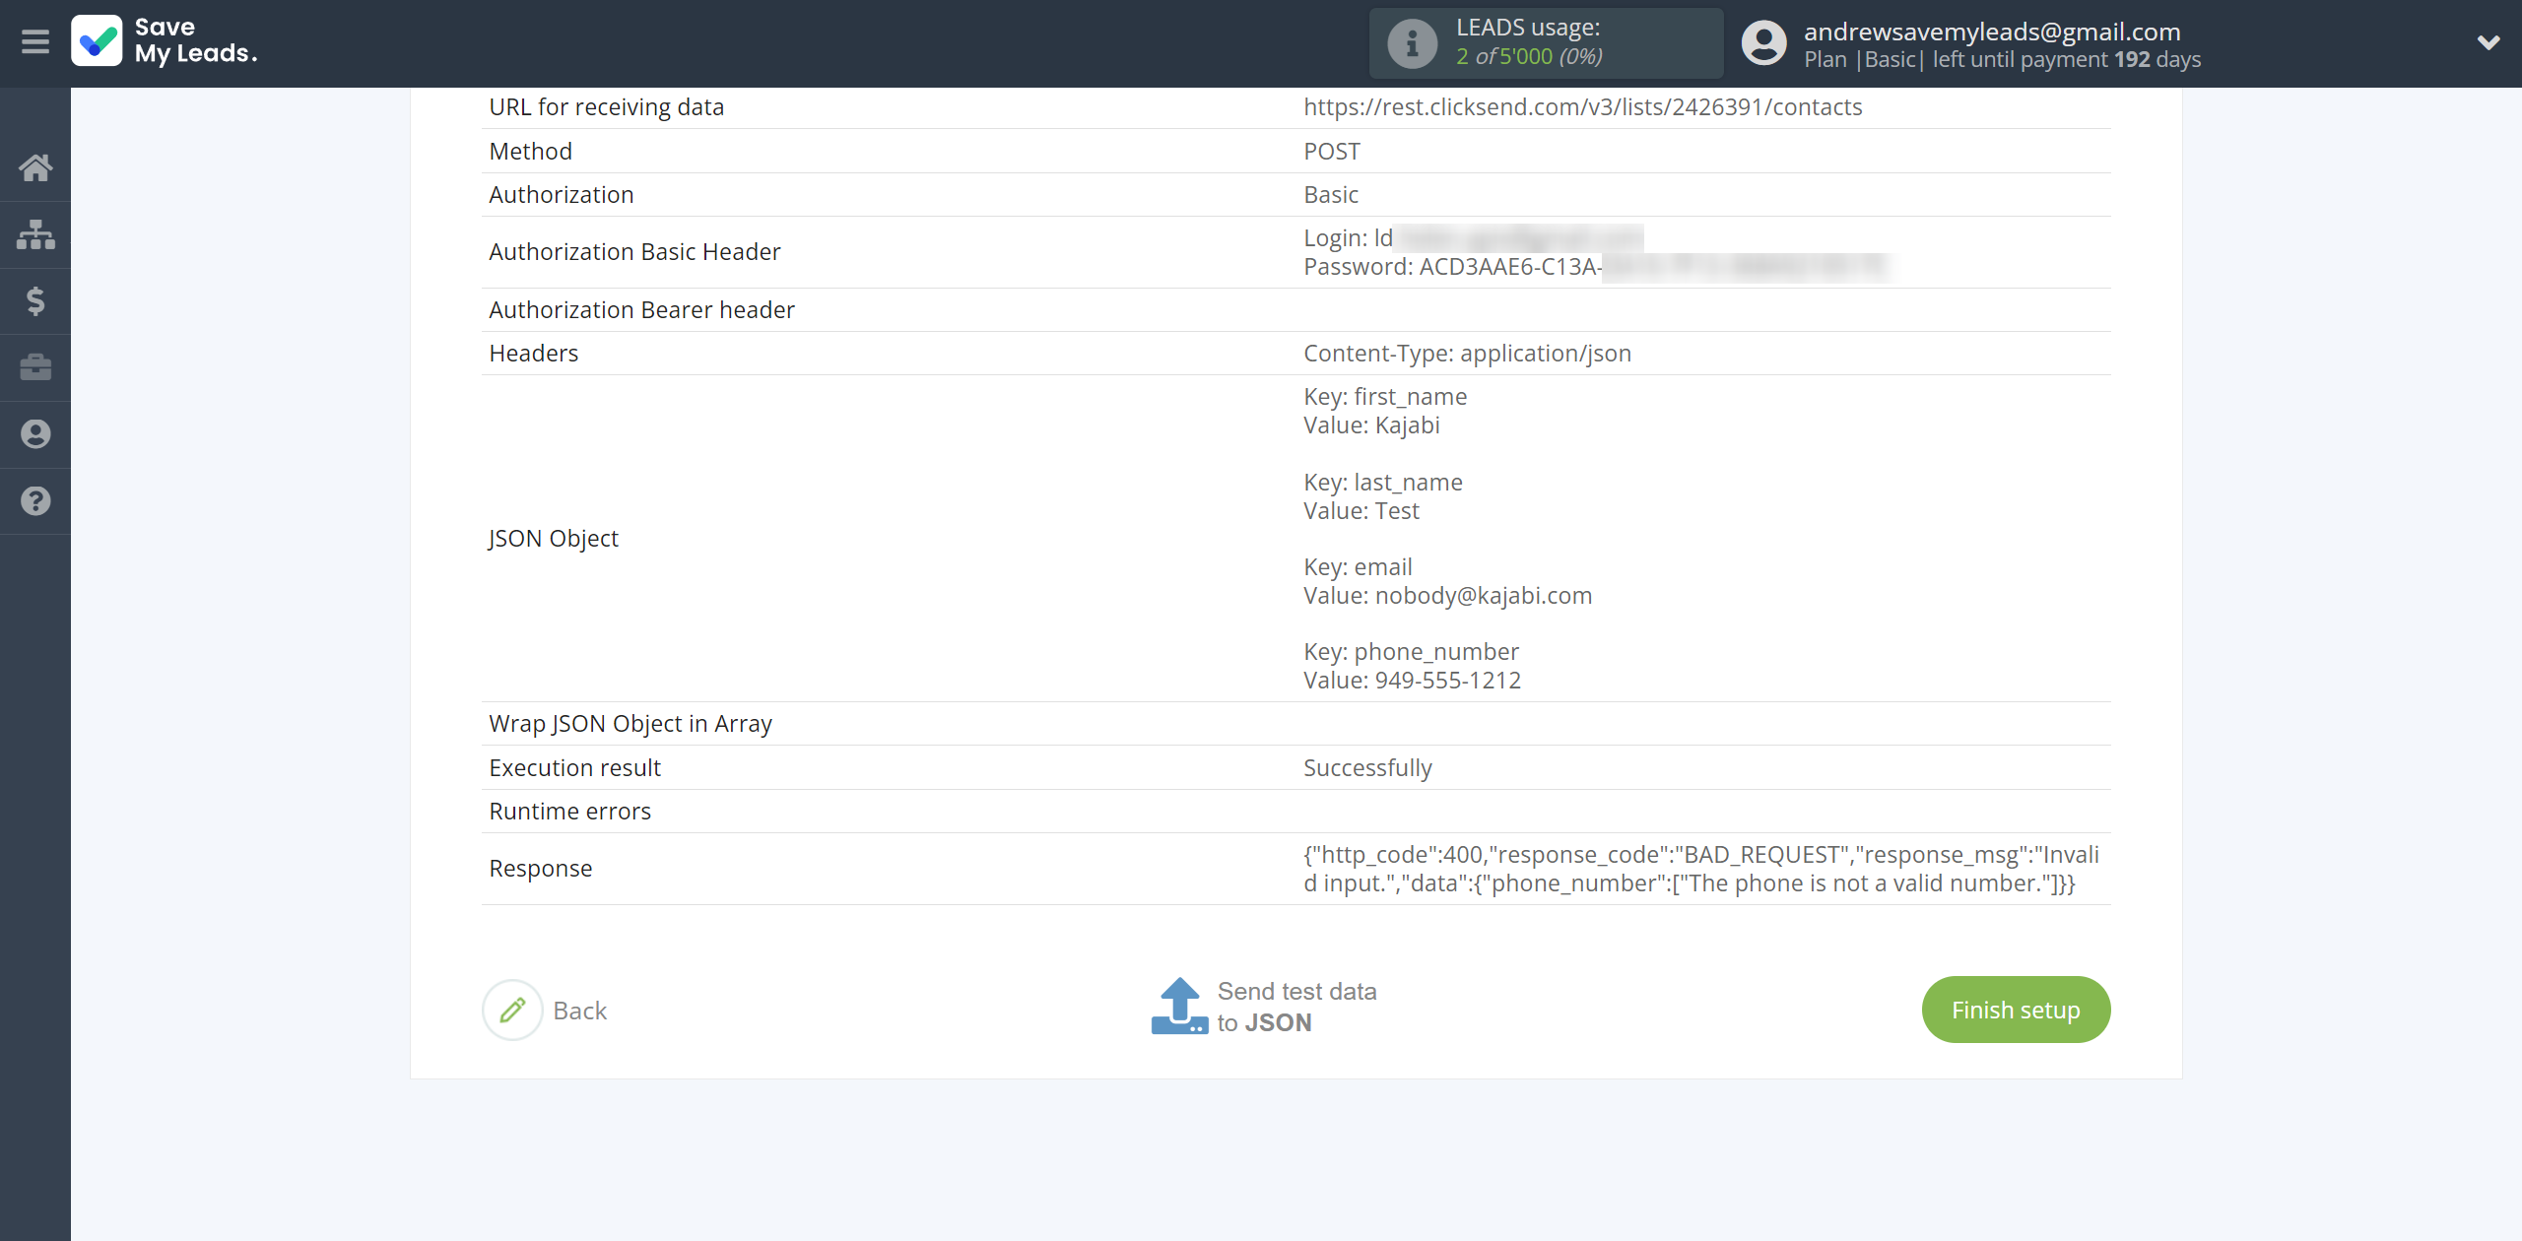Click the 'Value: Test' text
This screenshot has width=2522, height=1241.
click(1361, 510)
